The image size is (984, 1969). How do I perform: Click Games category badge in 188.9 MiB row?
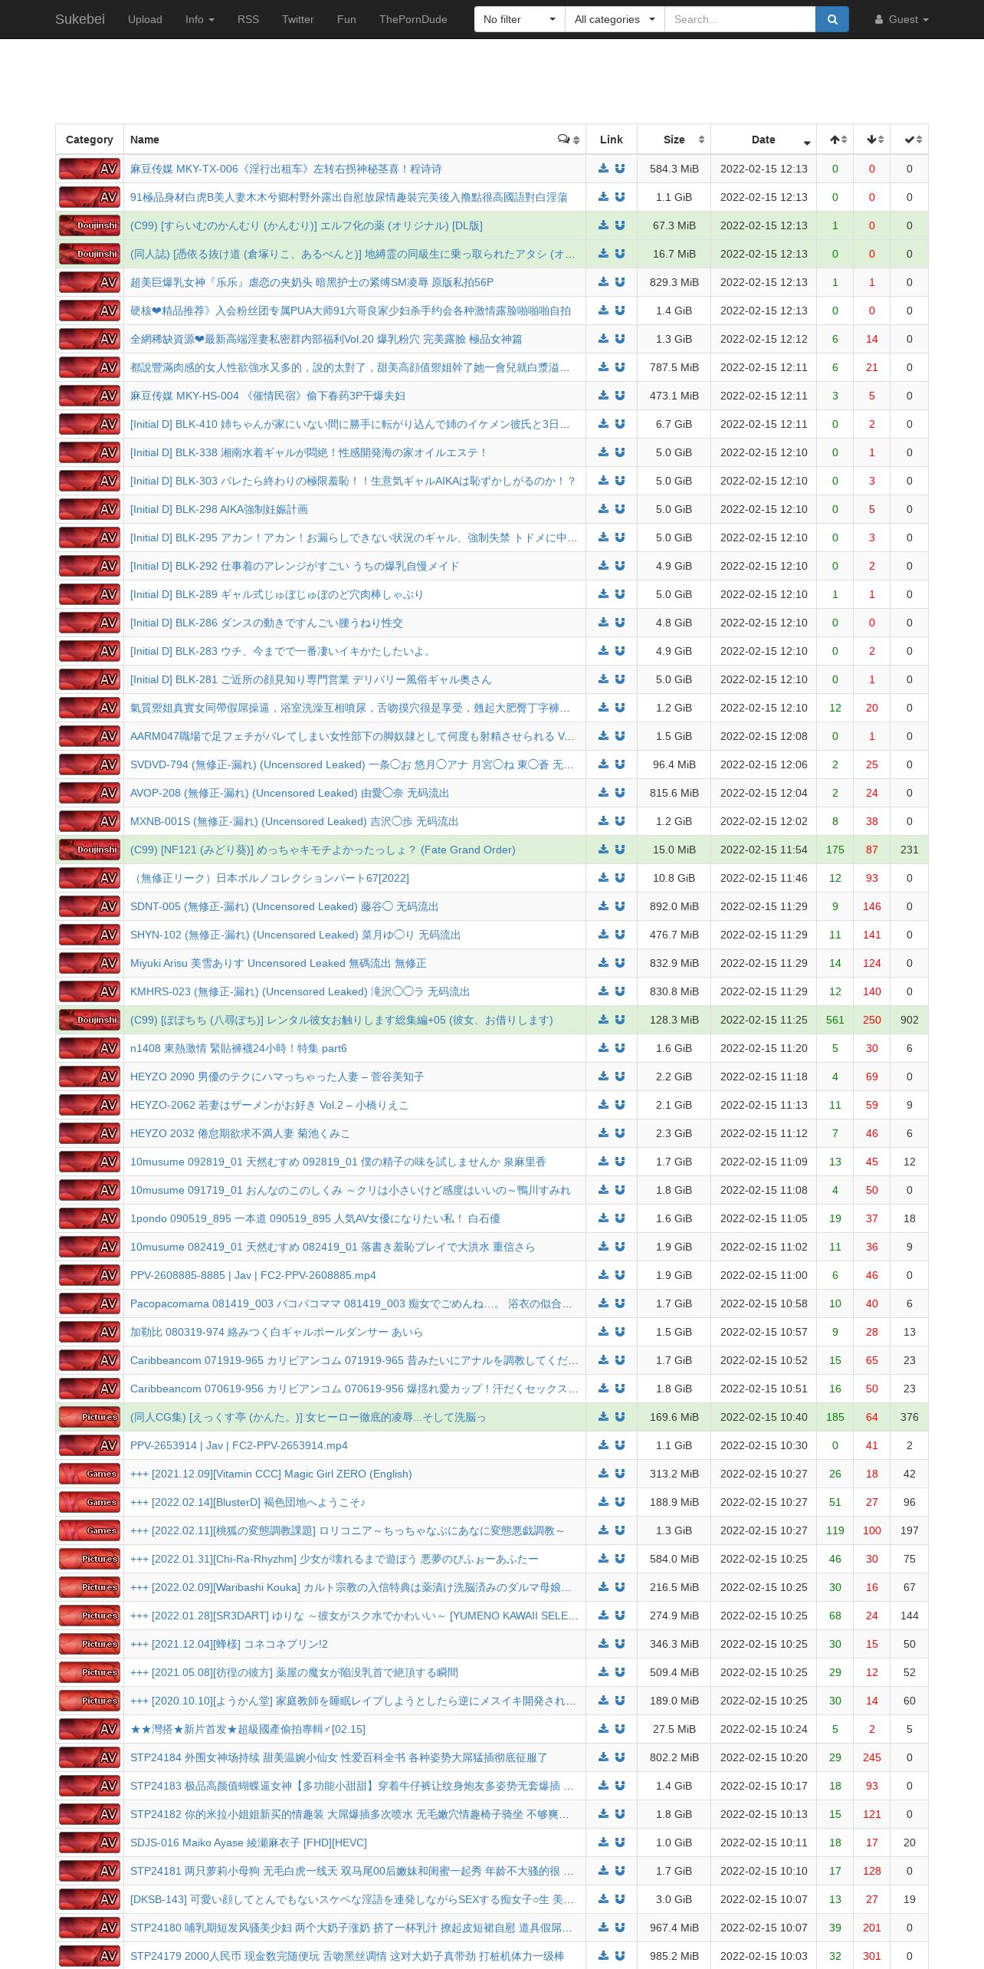[90, 1502]
